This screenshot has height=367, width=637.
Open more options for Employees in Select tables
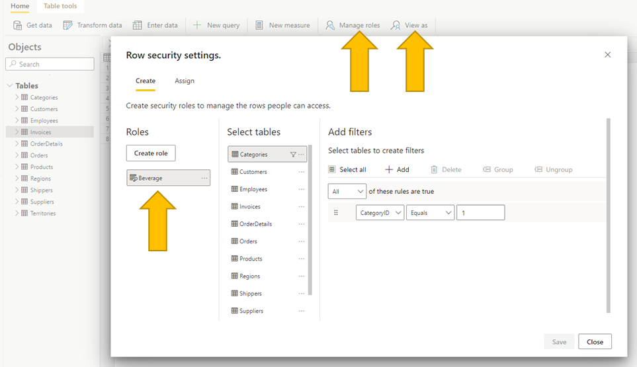[x=302, y=189]
